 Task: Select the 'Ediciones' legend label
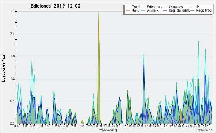[154, 7]
